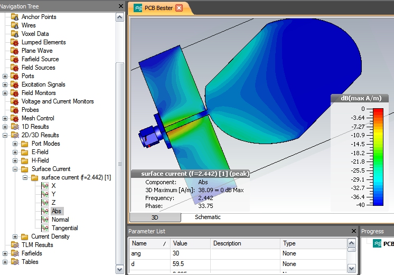Click the dB color scale bar
This screenshot has width=394, height=275.
378,157
